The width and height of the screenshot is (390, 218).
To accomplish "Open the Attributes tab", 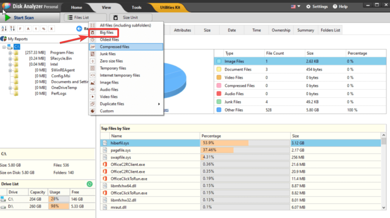I will pos(182,30).
